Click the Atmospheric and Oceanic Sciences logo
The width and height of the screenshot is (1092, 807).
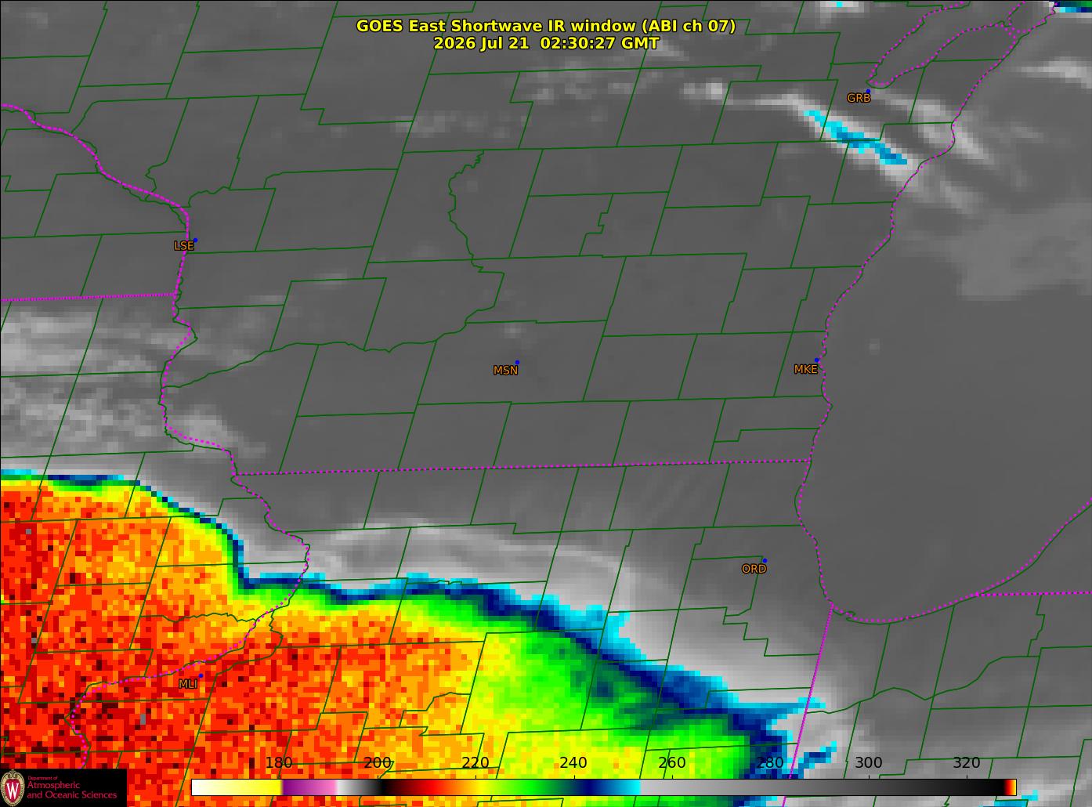(63, 787)
